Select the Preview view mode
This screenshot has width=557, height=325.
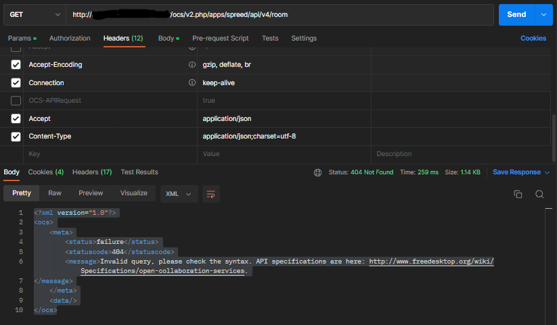91,193
